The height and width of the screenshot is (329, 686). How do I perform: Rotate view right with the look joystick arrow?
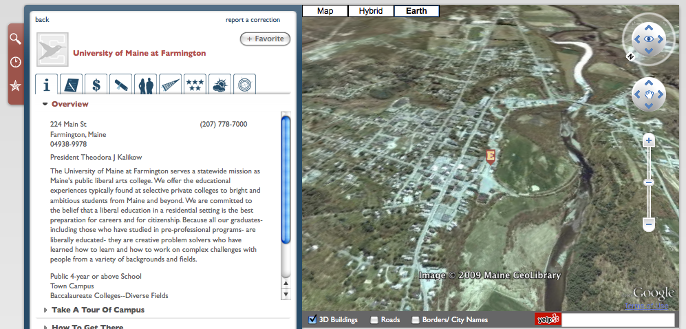click(x=660, y=39)
